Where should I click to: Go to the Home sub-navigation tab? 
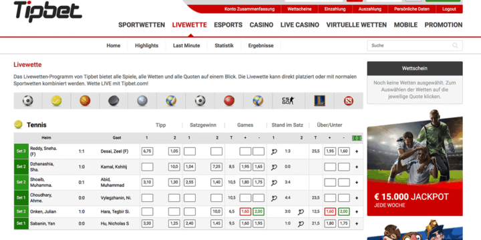coord(113,45)
